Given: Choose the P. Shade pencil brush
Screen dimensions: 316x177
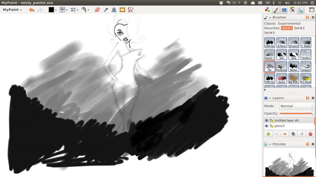Looking at the screenshot, I should click(306, 42).
